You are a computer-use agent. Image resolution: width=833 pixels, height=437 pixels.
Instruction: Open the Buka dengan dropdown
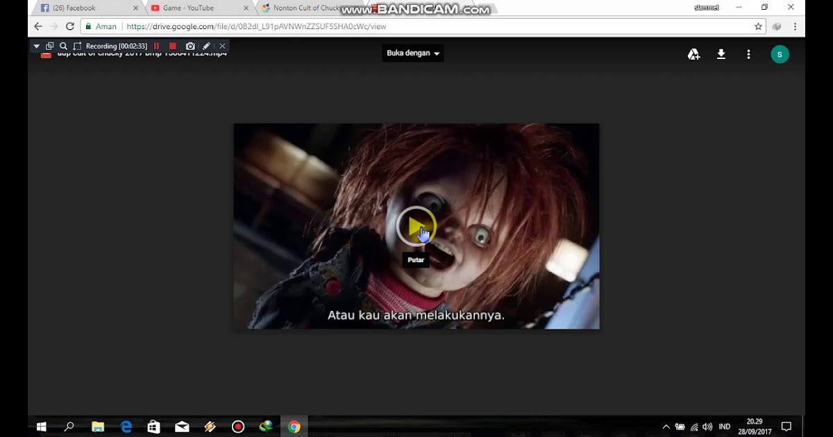[x=413, y=53]
